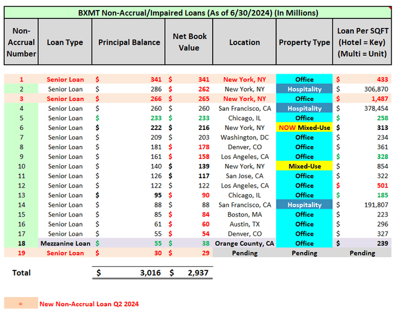Image resolution: width=396 pixels, height=315 pixels.
Task: Select San Jose, CA location cell
Action: 244,176
